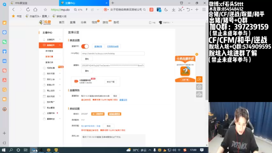The width and height of the screenshot is (272, 153).
Task: Click the 67% zoom magnifier icon
Action: [75, 10]
